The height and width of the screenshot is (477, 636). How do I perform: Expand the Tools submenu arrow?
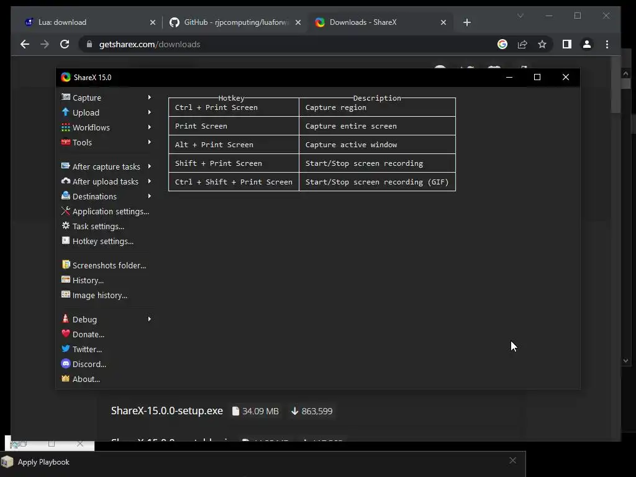pos(150,142)
